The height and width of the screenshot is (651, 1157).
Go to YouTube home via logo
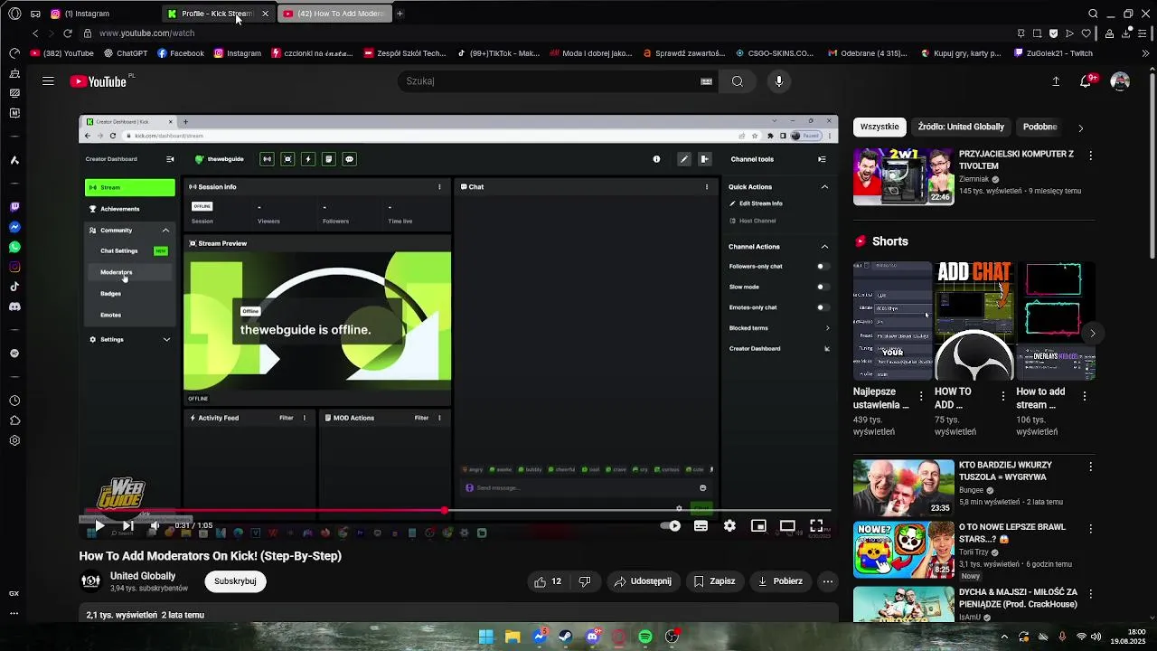[99, 81]
